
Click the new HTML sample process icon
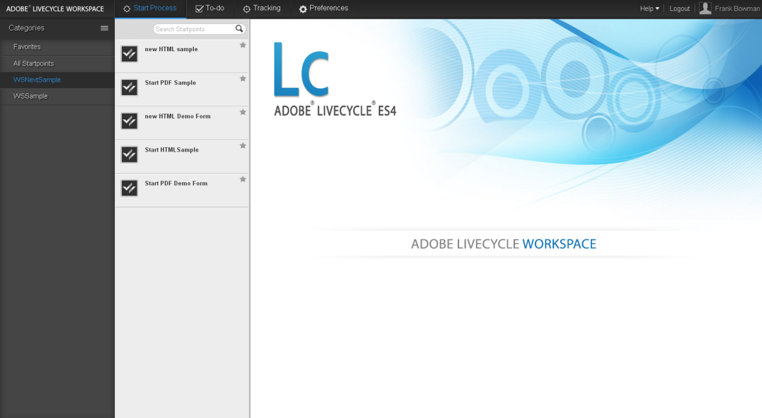click(129, 54)
